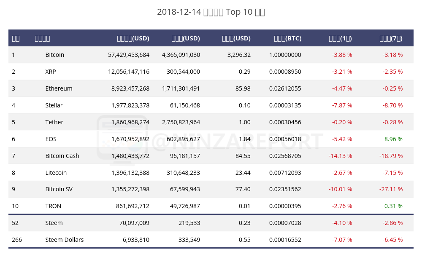Click Bitcoin SV 7-day change -27.11 %
Screen dimensions: 422x257
coord(391,189)
